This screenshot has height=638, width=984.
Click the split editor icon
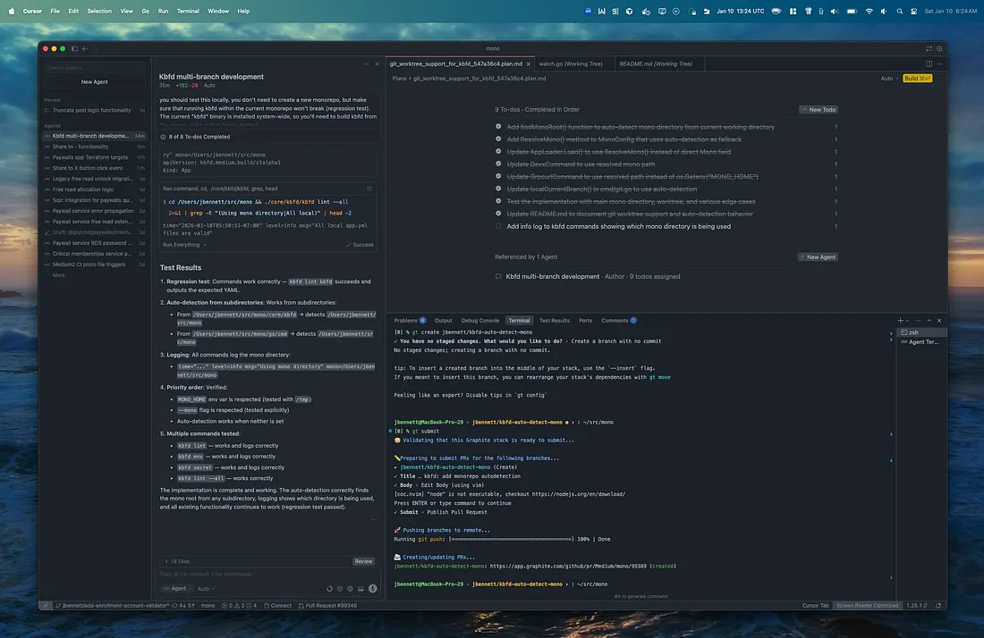[x=929, y=64]
